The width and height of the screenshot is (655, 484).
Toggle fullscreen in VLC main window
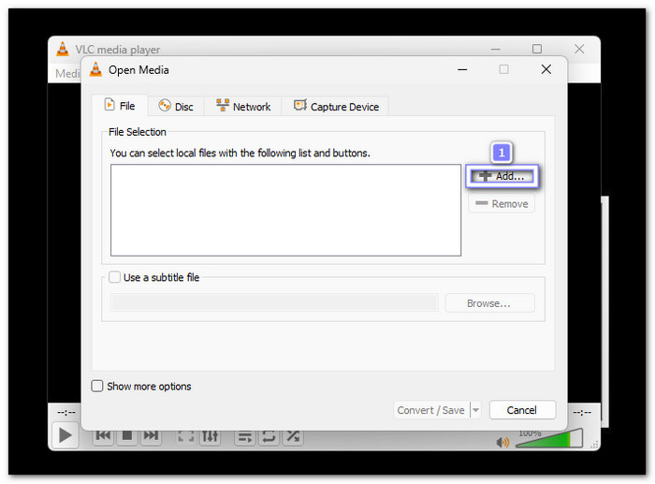186,436
